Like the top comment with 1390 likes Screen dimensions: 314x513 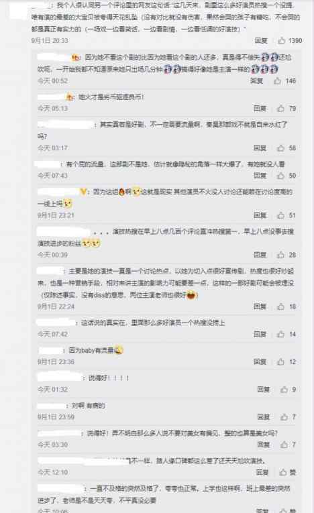tap(281, 40)
